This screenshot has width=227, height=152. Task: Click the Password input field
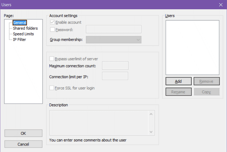tap(114, 30)
